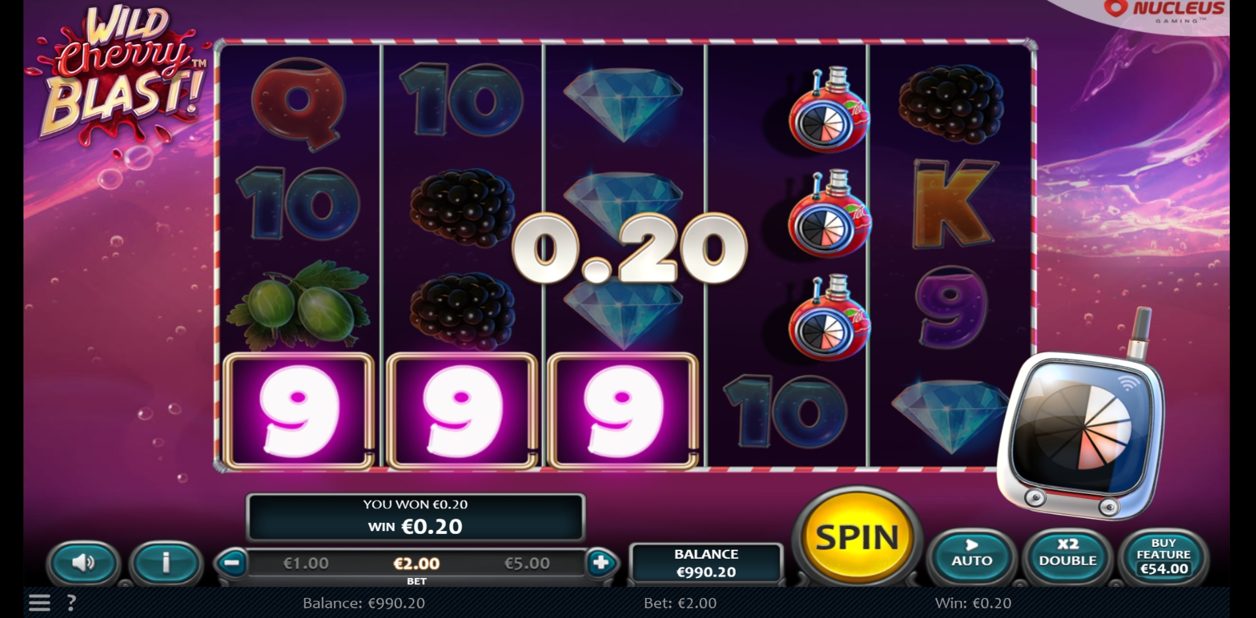Select the €5.00 bet option
1256x618 pixels.
click(x=527, y=564)
